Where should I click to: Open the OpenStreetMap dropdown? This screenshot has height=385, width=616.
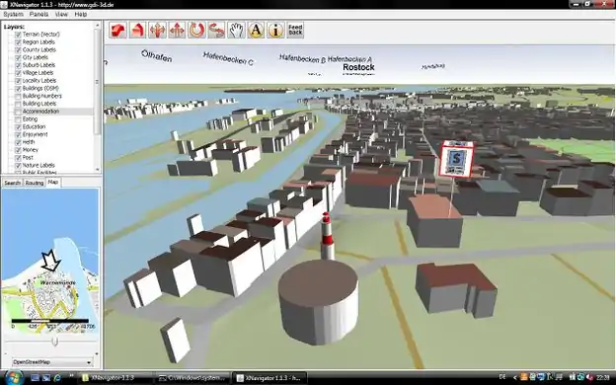pos(52,362)
